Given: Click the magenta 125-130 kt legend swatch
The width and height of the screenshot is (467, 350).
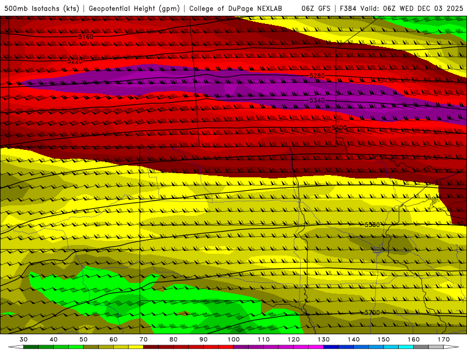Looking at the screenshot, I should [316, 347].
